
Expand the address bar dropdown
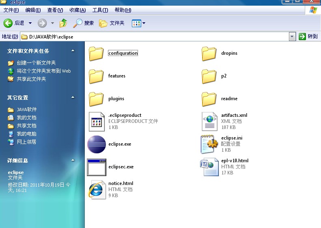coord(292,37)
